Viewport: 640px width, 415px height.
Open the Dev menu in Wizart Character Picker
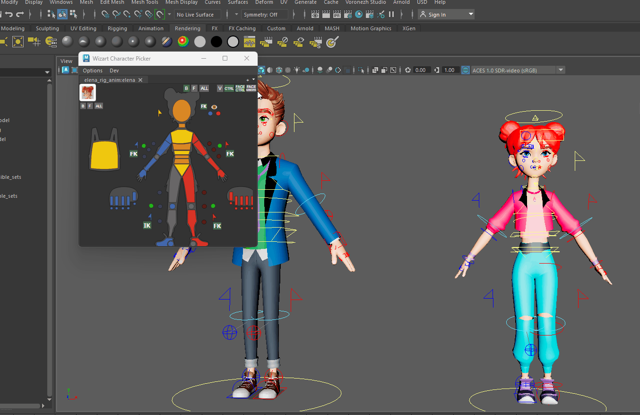click(114, 70)
